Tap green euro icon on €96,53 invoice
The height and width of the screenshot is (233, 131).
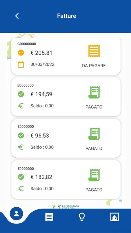tap(21, 147)
